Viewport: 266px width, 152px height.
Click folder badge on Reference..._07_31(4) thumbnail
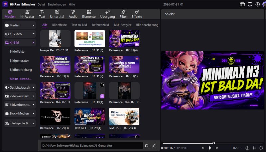click(137, 33)
